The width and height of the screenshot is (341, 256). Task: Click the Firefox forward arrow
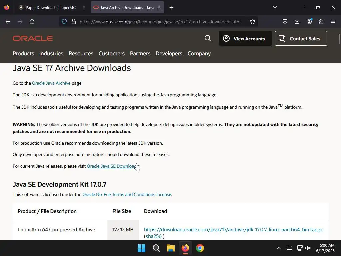(x=20, y=22)
